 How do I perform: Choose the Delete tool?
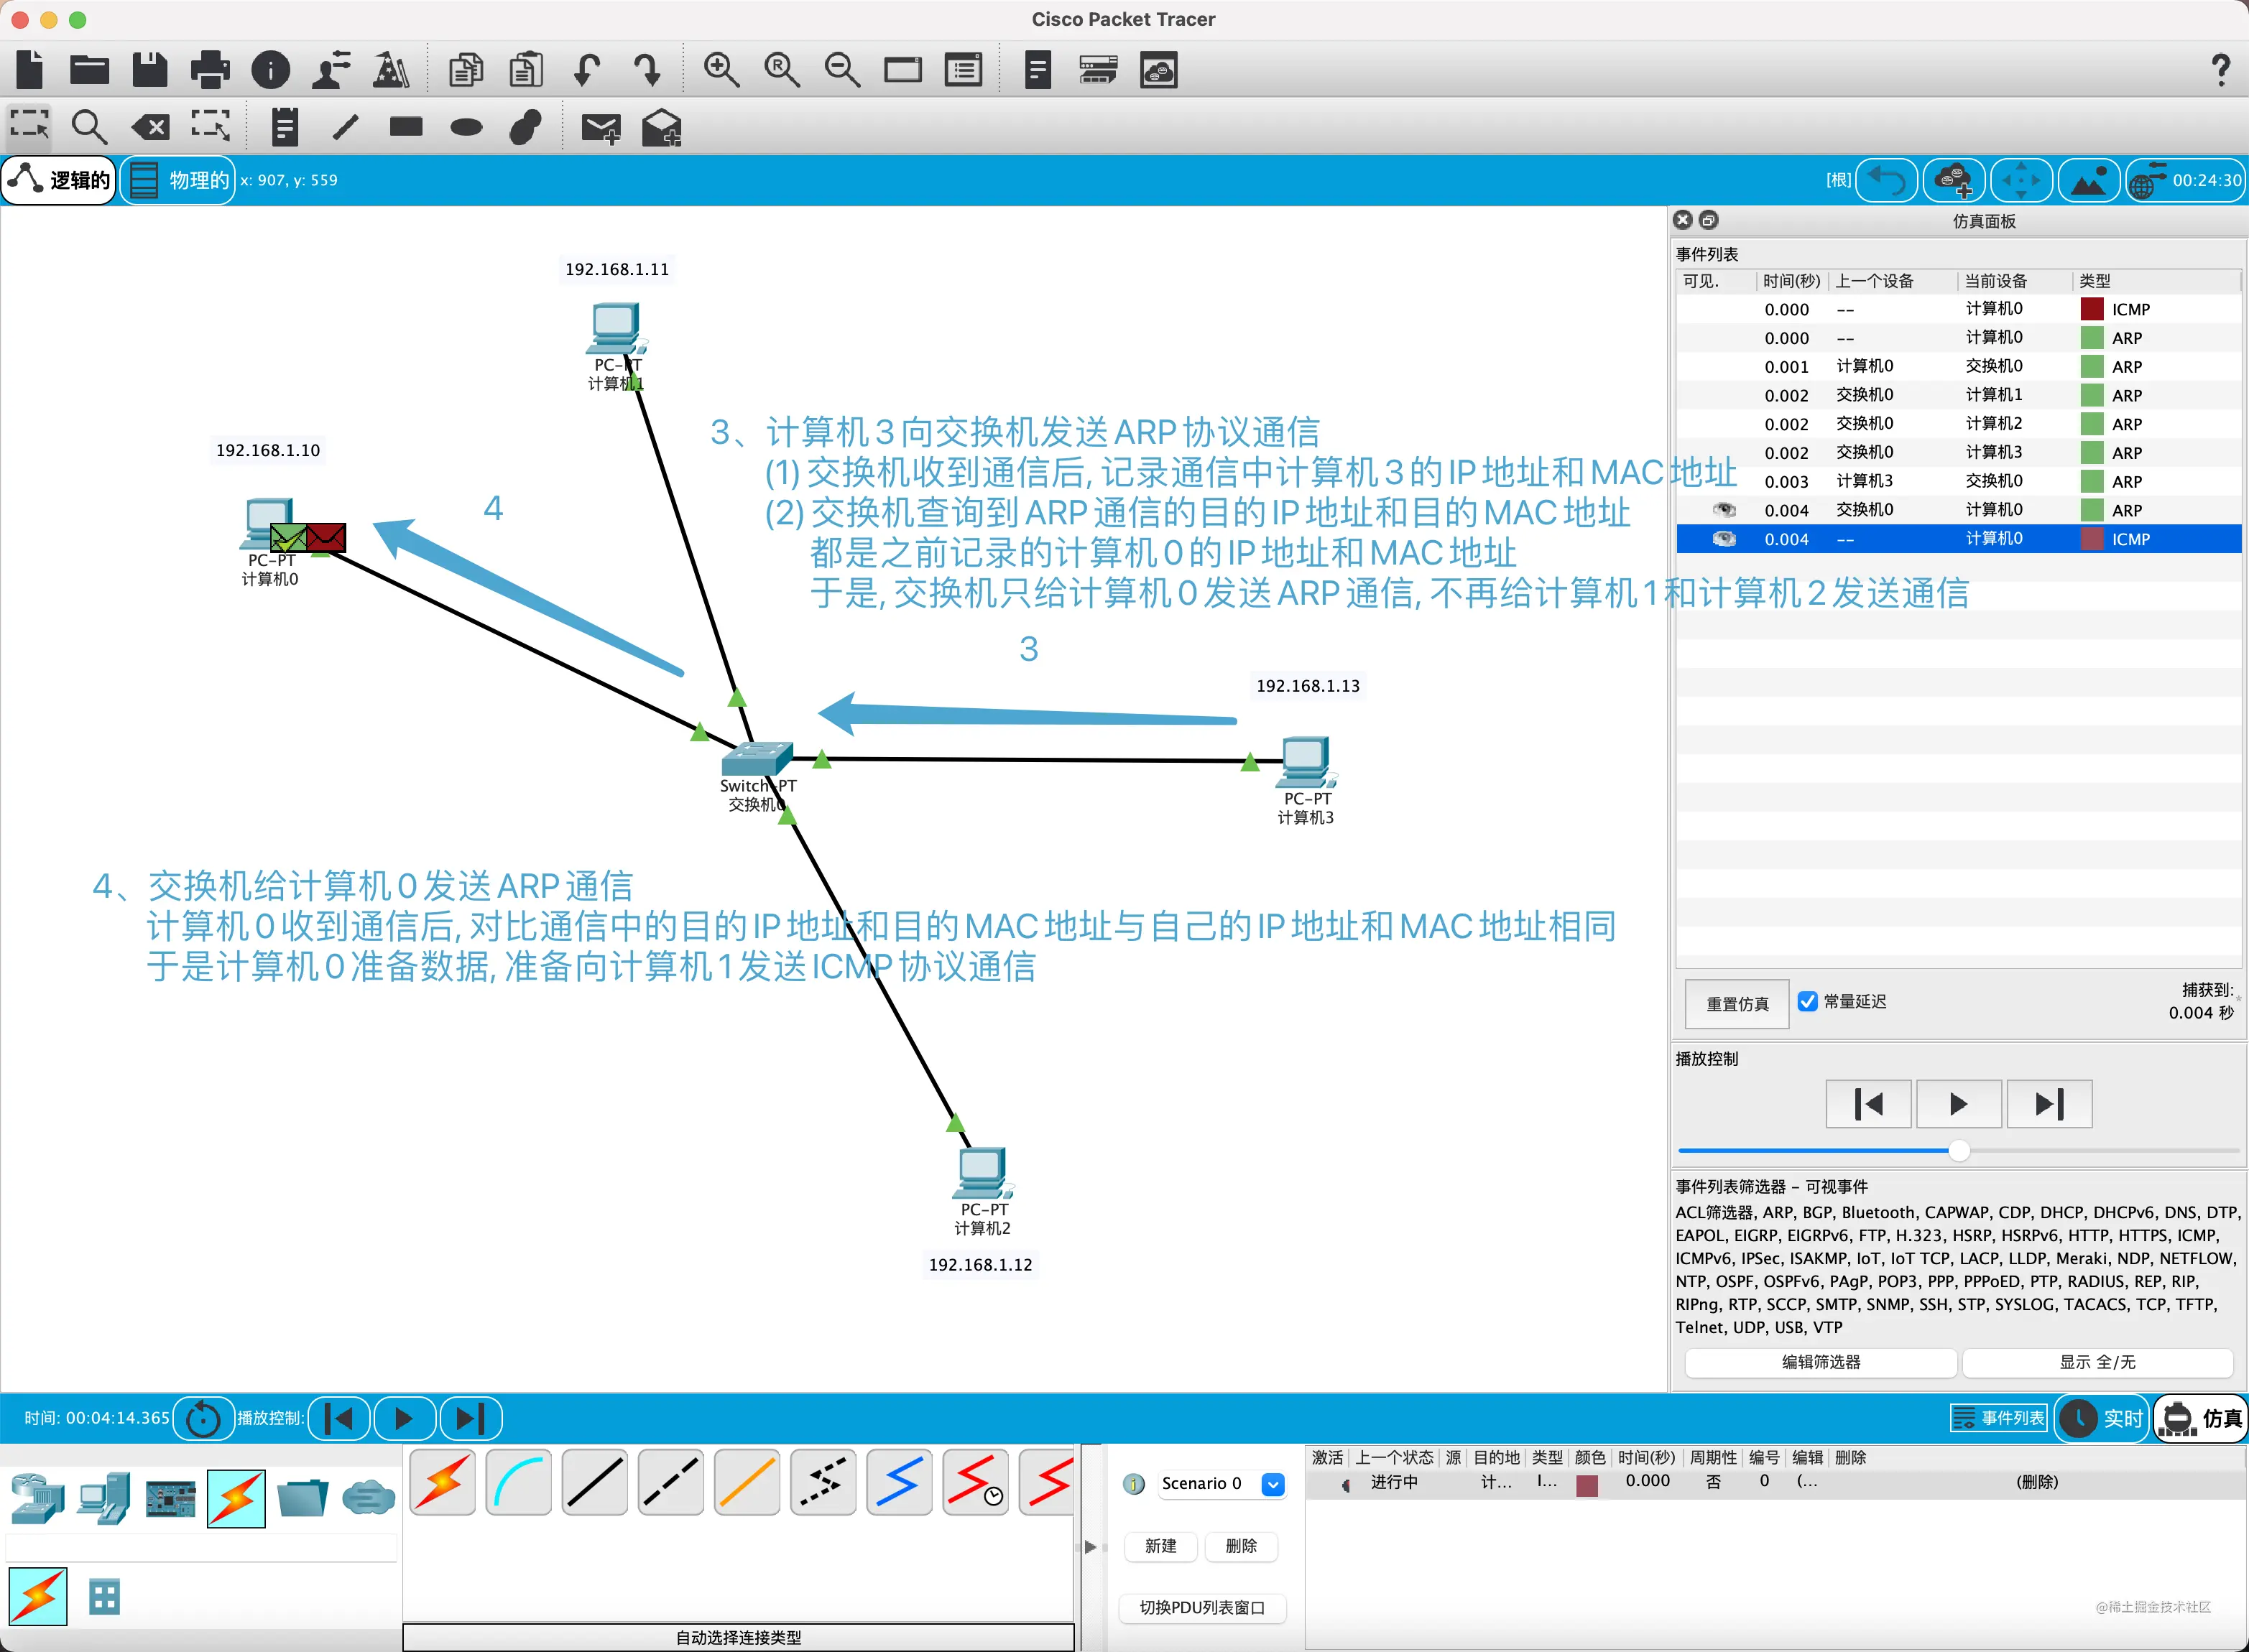[x=151, y=127]
